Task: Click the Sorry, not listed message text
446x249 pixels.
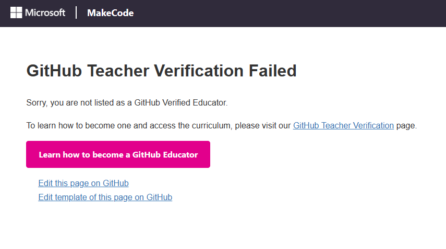Action: click(127, 102)
